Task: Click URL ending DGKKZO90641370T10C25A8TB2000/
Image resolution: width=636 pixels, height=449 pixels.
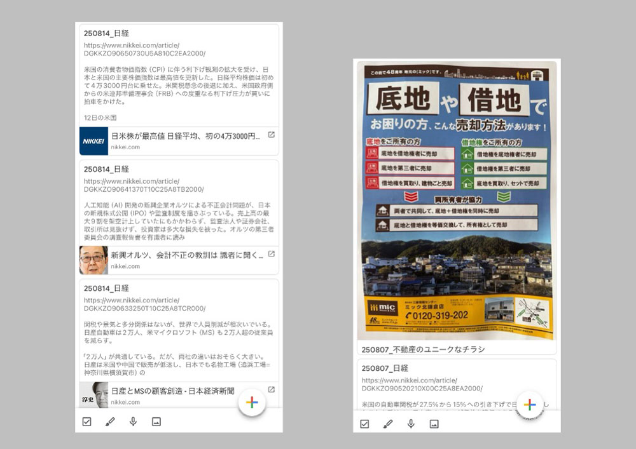Action: point(144,185)
